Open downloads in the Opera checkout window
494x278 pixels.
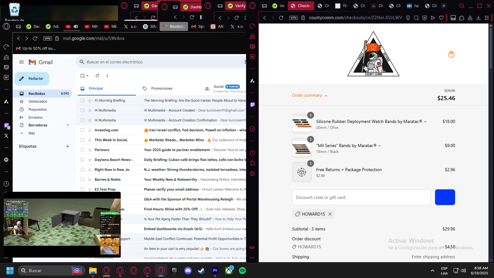478,18
